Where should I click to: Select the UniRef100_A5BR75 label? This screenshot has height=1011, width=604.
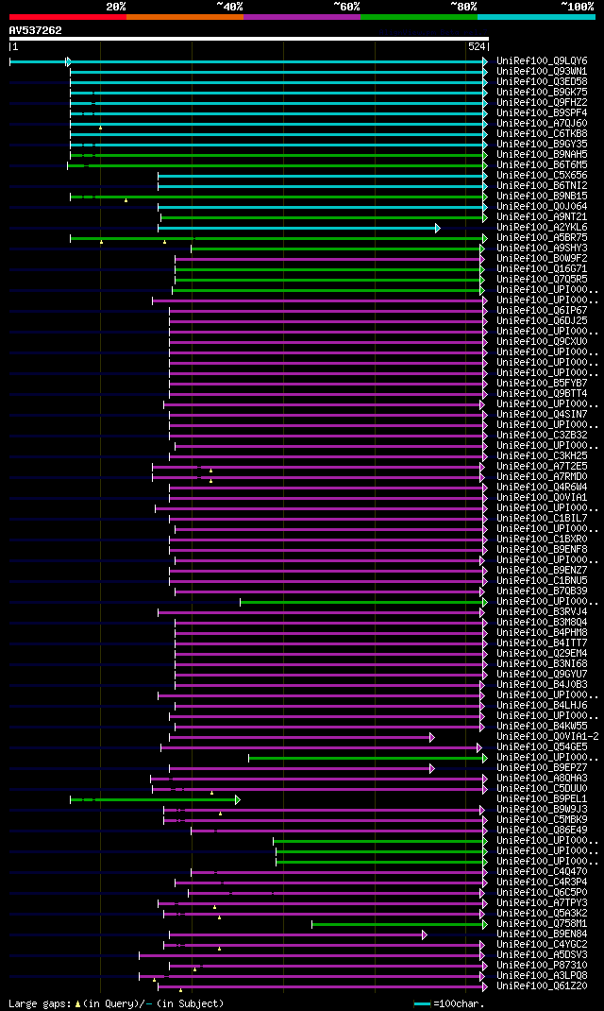pyautogui.click(x=542, y=238)
